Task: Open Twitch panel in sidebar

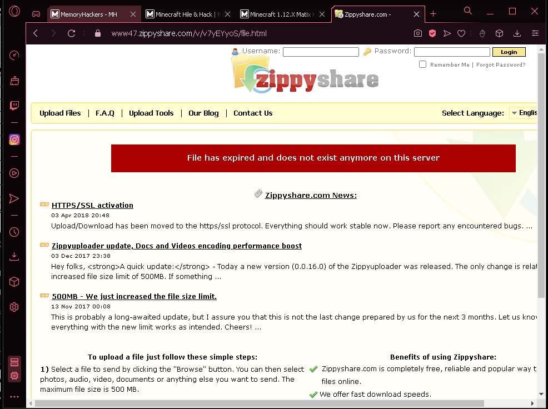Action: [14, 105]
